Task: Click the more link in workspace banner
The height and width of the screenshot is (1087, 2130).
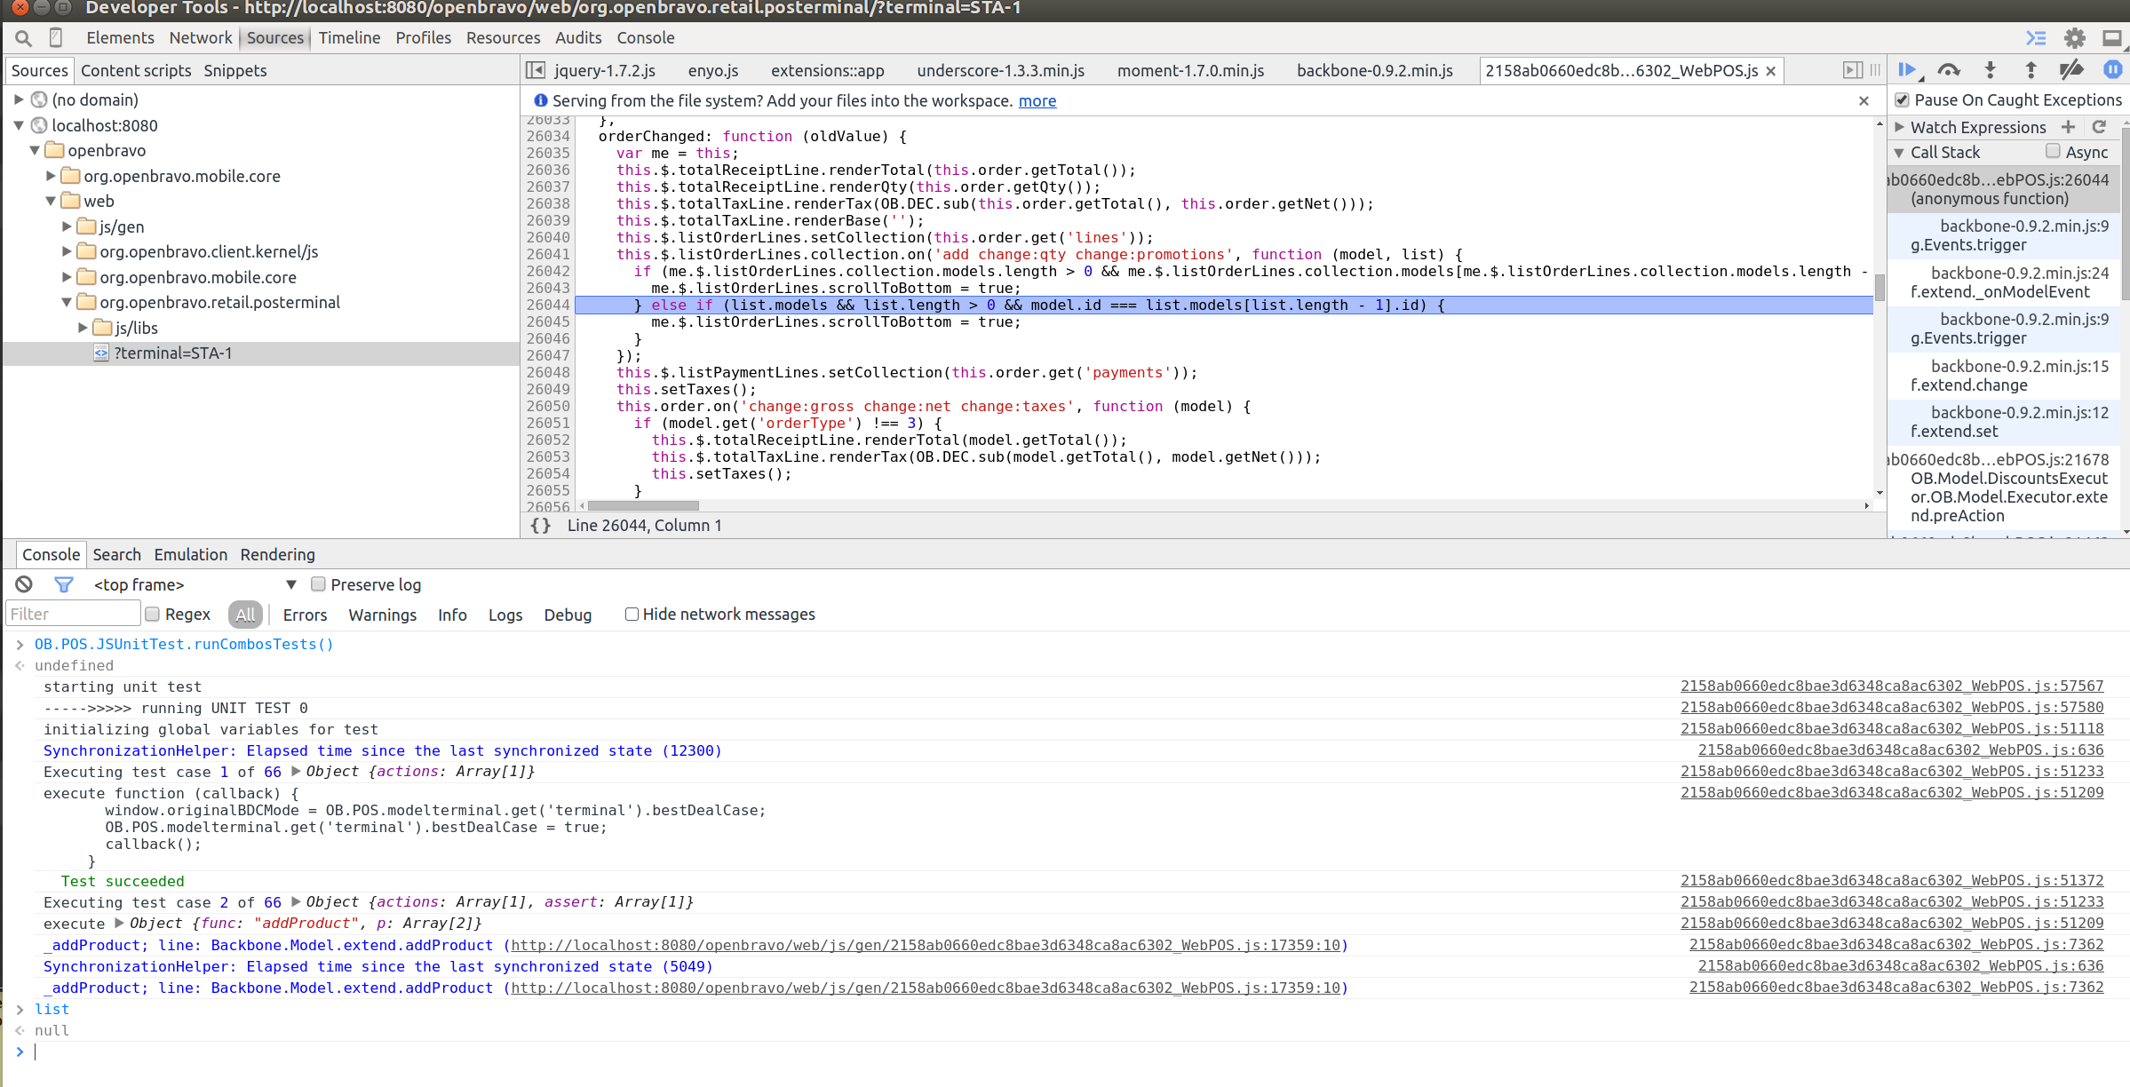Action: [x=1037, y=101]
